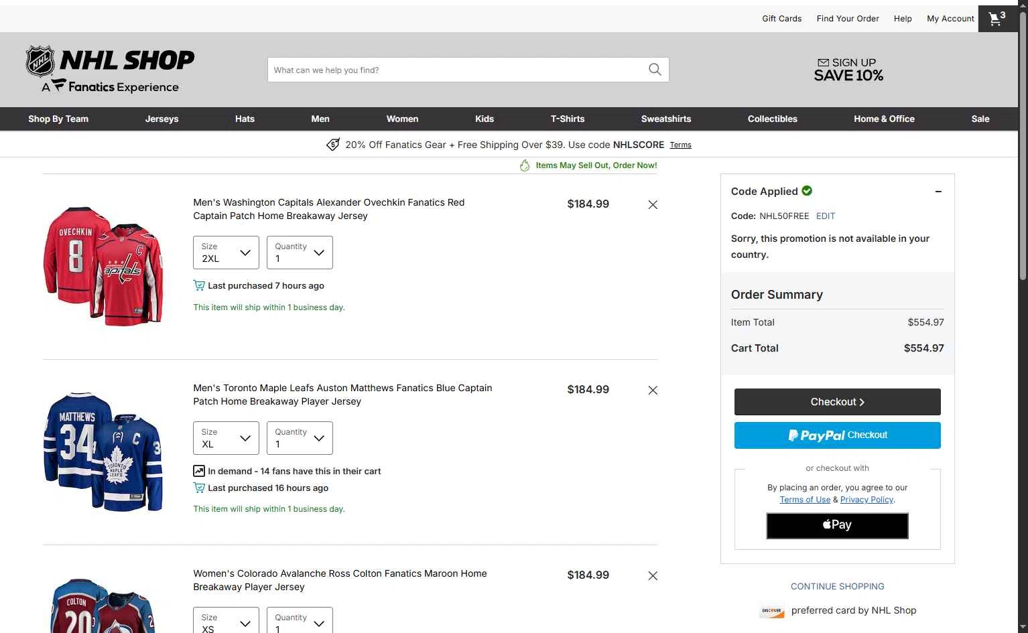Image resolution: width=1028 pixels, height=633 pixels.
Task: Open Size dropdown for Colton jersey
Action: click(226, 620)
